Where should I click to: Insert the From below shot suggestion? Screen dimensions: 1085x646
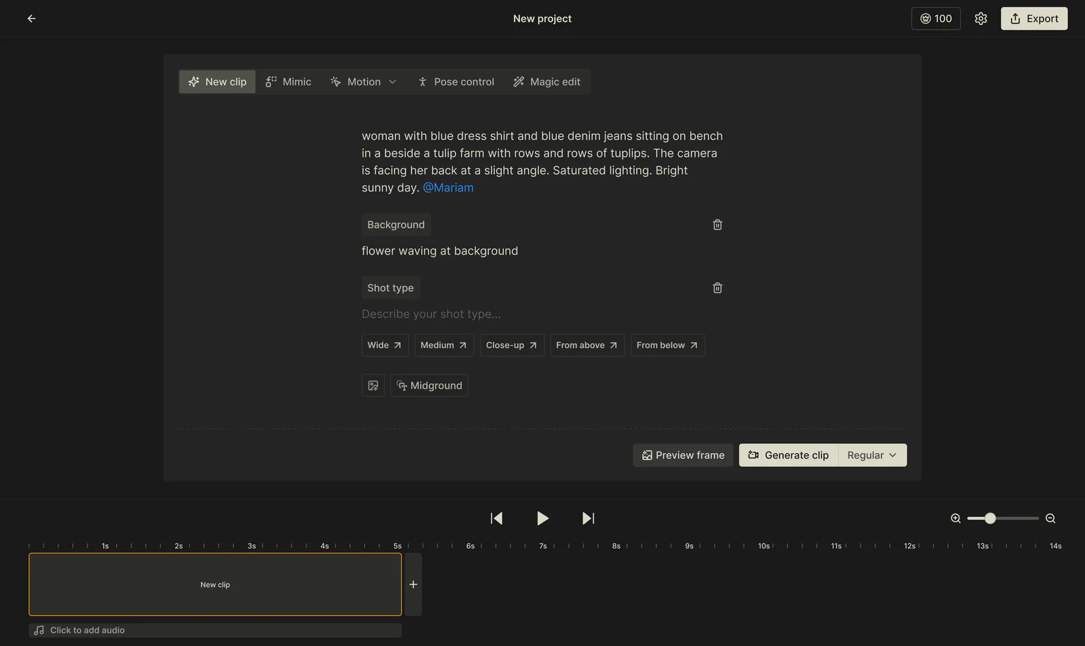point(667,345)
